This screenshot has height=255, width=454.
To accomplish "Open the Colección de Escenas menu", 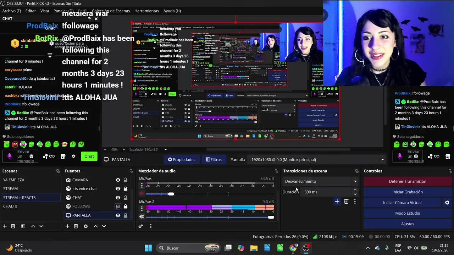I will point(111,11).
